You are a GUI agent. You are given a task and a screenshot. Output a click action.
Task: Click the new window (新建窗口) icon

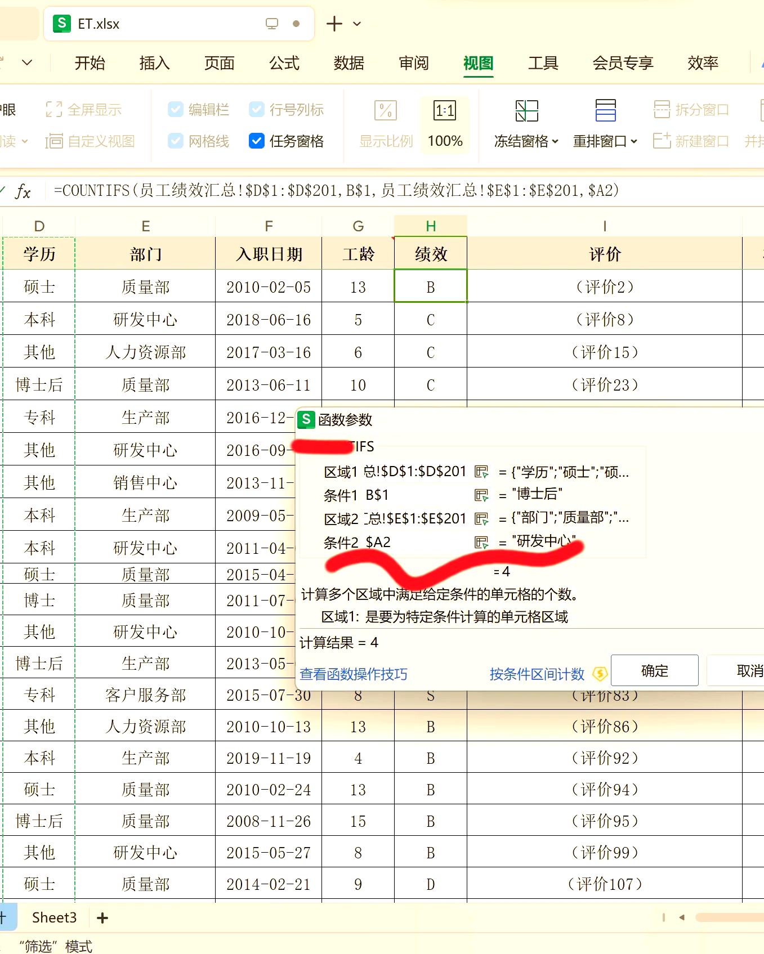coord(662,141)
